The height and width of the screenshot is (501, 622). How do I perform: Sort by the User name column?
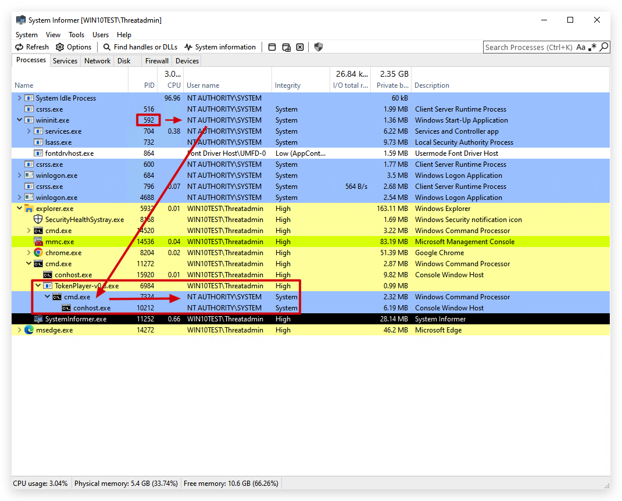point(228,85)
